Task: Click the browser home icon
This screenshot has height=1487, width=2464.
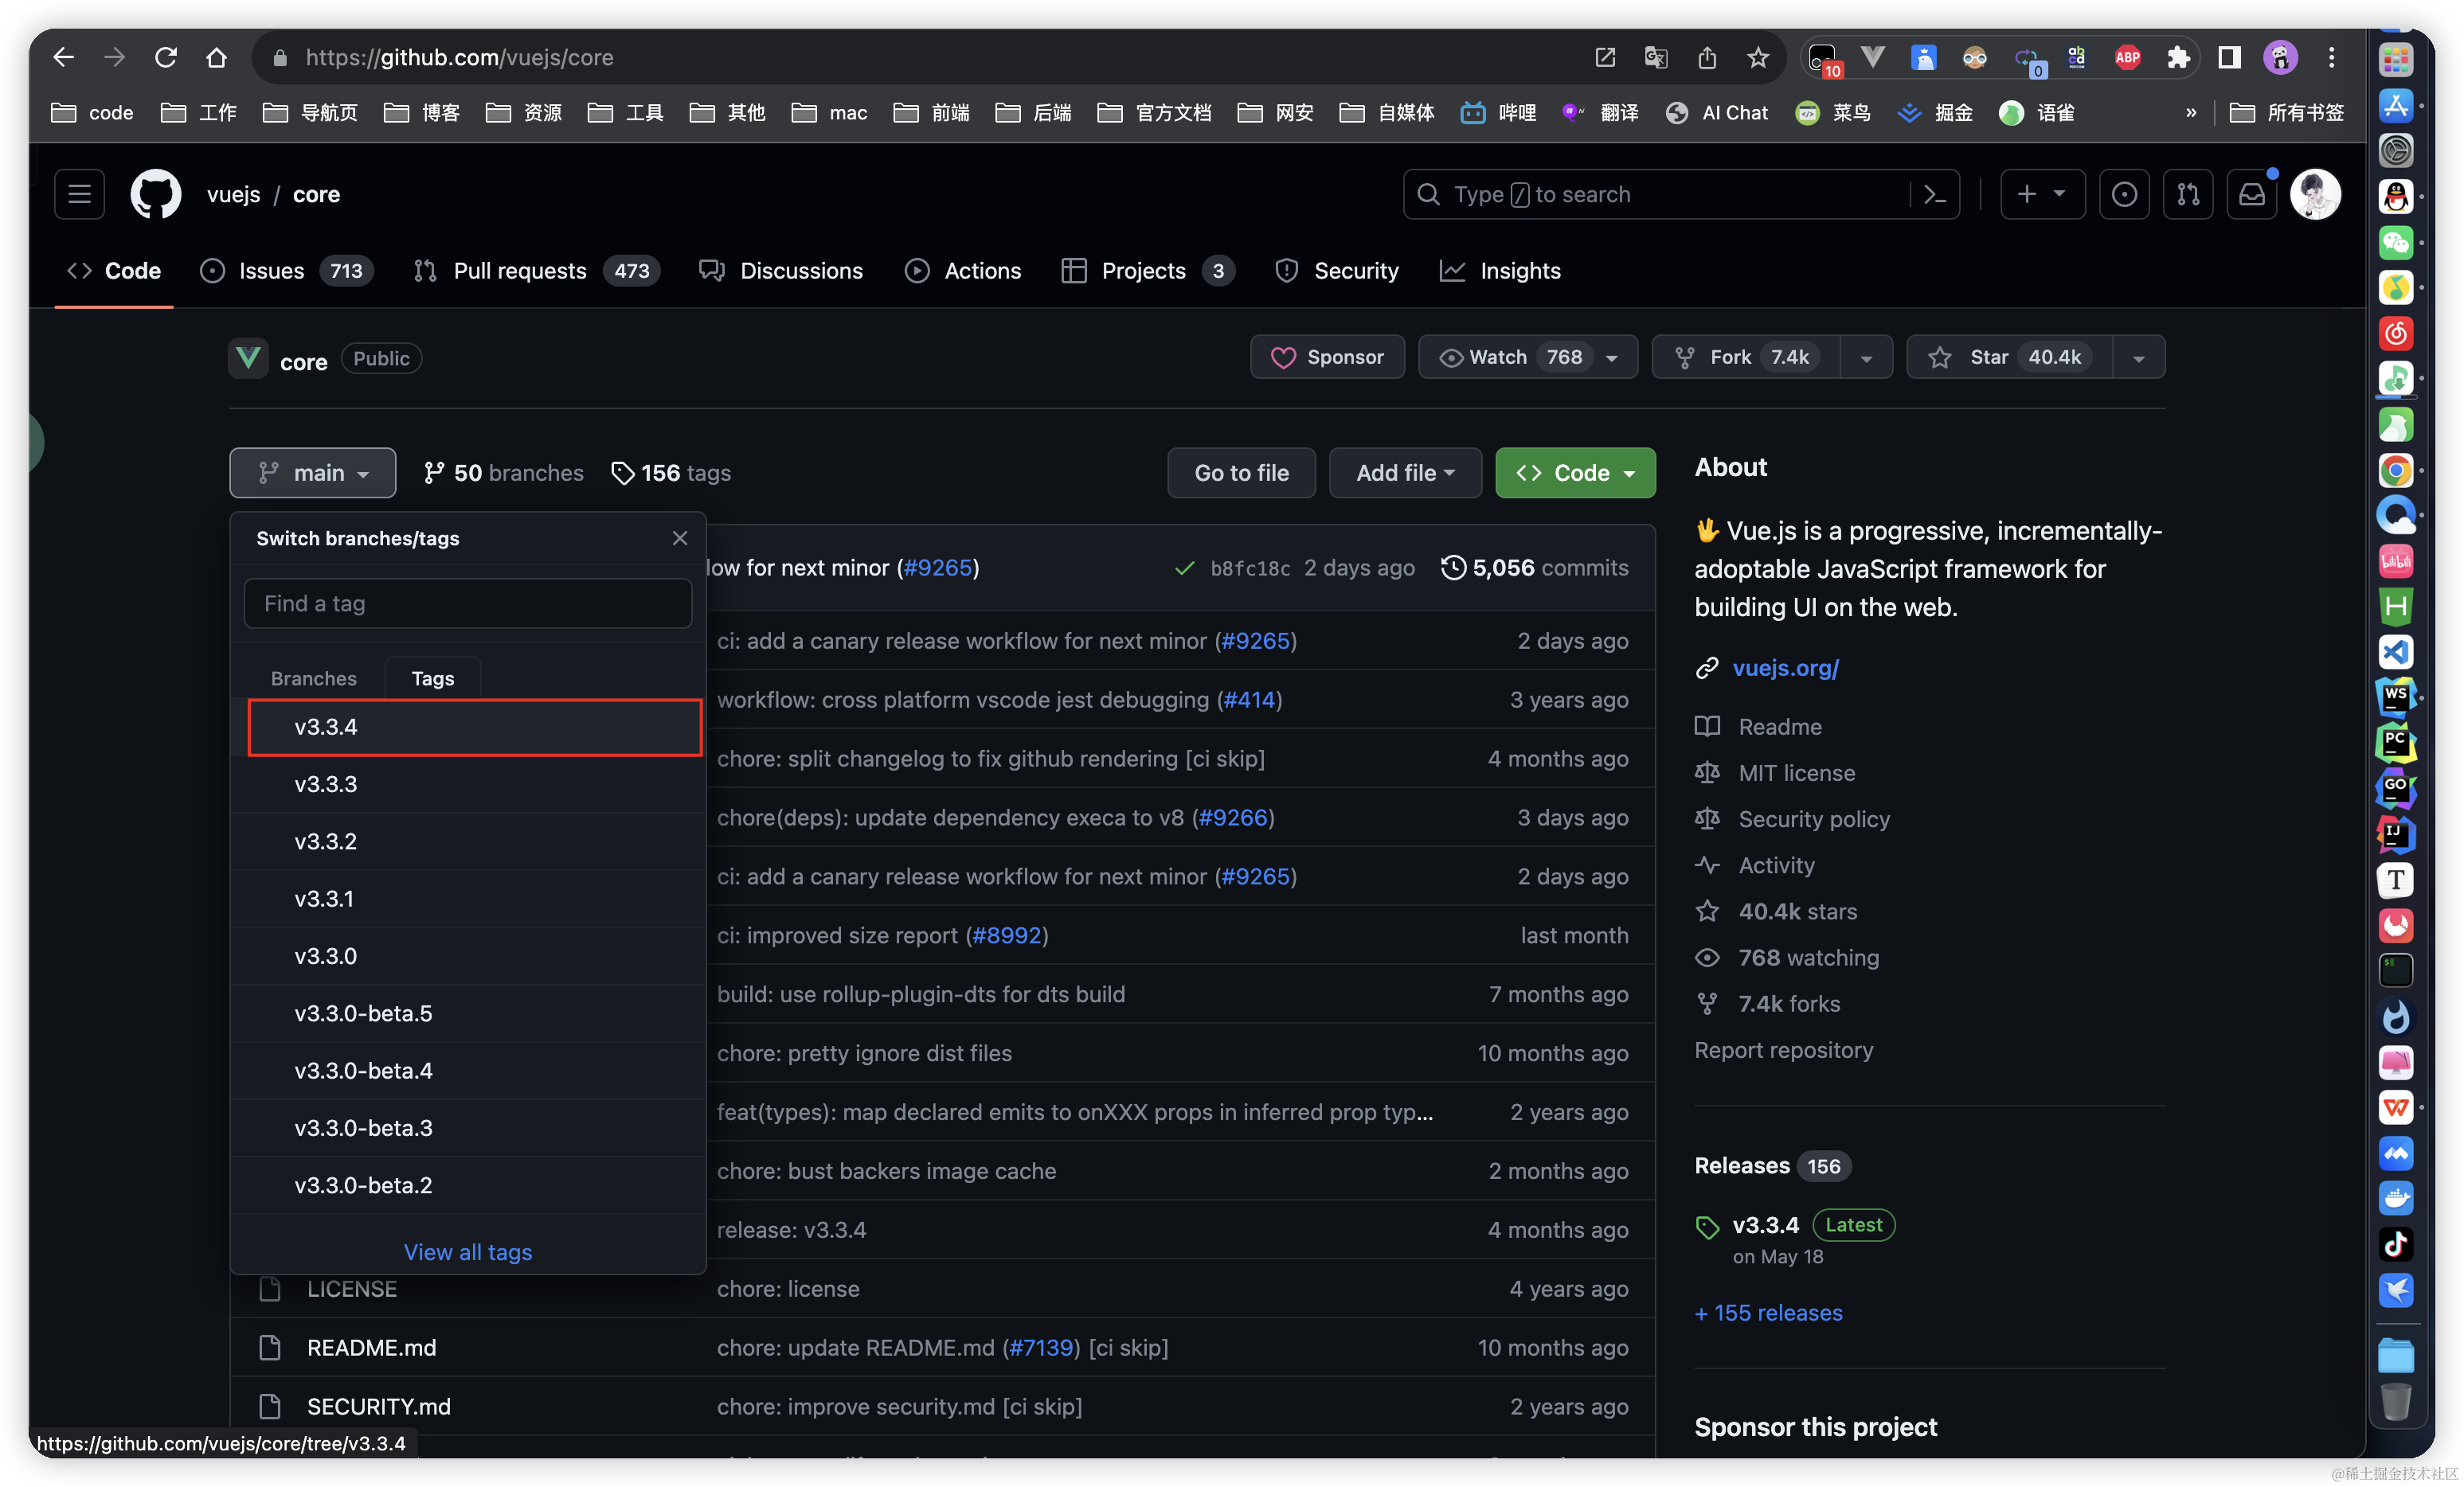Action: click(216, 57)
